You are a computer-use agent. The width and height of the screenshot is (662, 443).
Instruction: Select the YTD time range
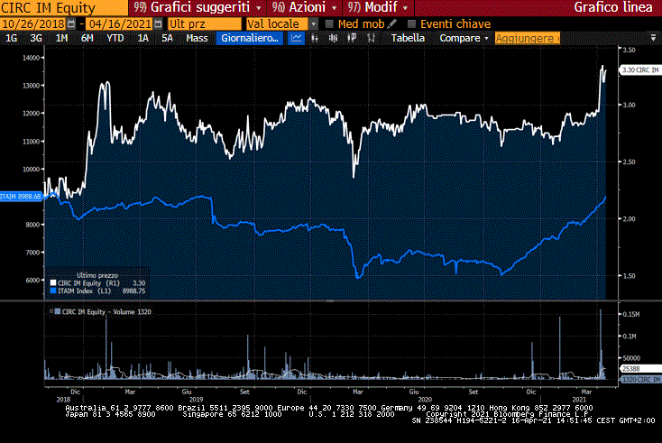(115, 38)
